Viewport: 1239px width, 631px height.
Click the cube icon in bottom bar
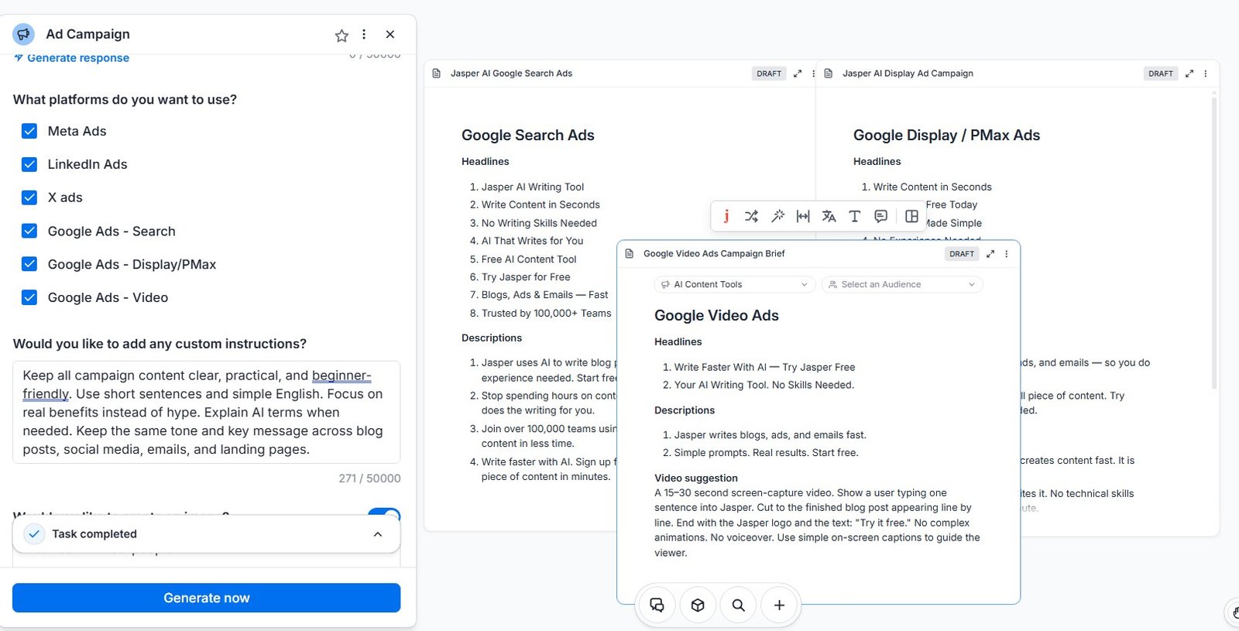(698, 605)
